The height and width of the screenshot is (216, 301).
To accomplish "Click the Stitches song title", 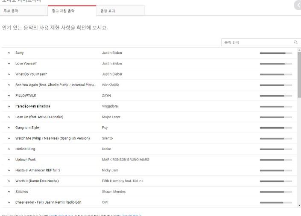I will click(x=22, y=192).
